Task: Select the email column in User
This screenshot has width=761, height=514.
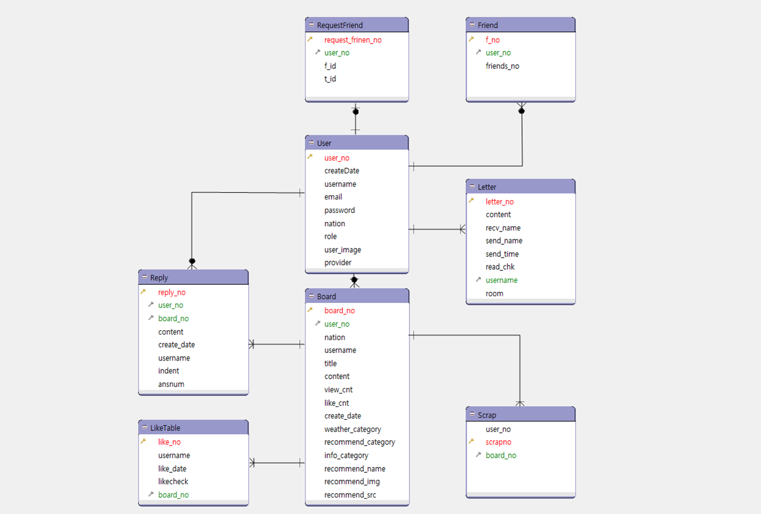Action: (x=333, y=197)
